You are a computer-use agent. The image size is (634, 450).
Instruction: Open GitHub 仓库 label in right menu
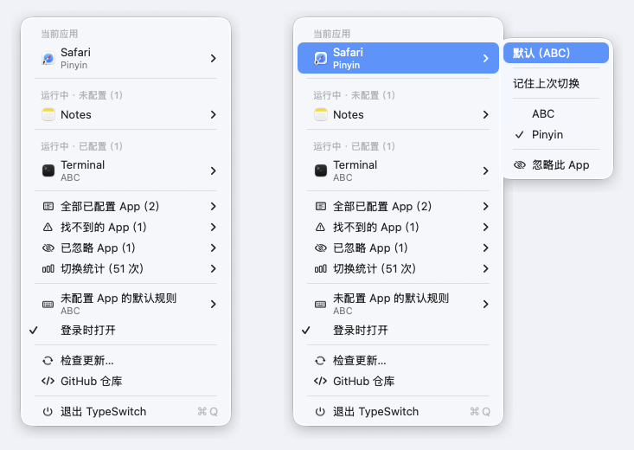coord(364,381)
